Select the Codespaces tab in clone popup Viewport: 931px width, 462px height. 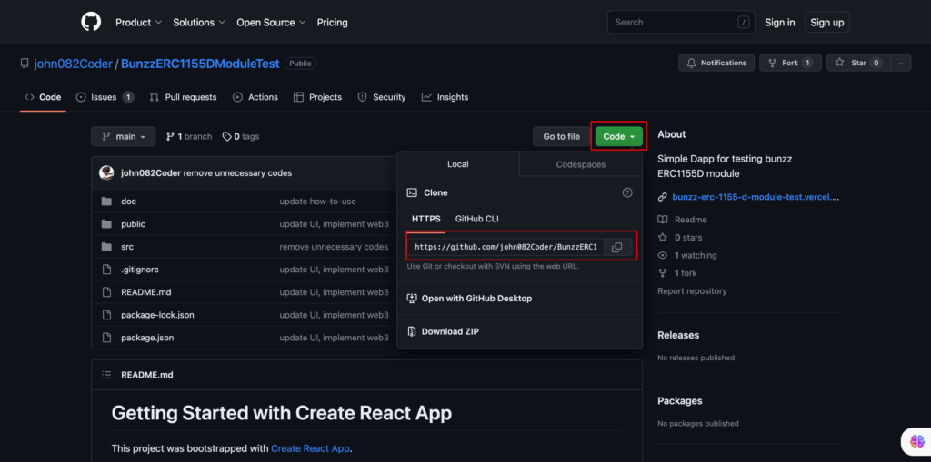[581, 164]
